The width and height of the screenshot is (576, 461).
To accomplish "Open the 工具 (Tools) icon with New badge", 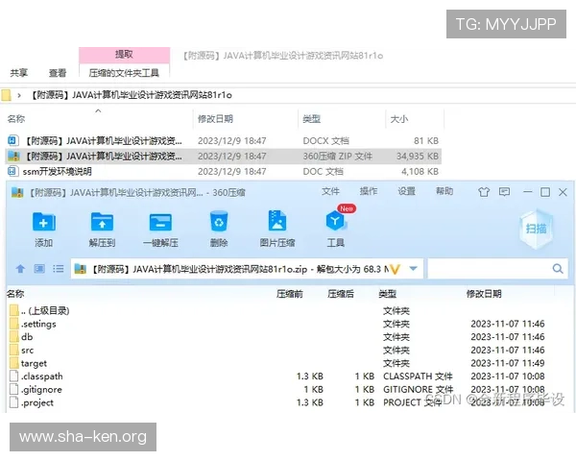I will pyautogui.click(x=335, y=221).
